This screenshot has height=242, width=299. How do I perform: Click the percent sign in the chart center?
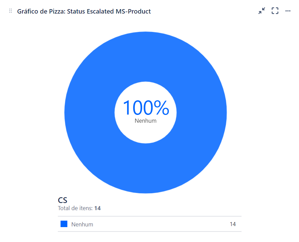tap(162, 108)
